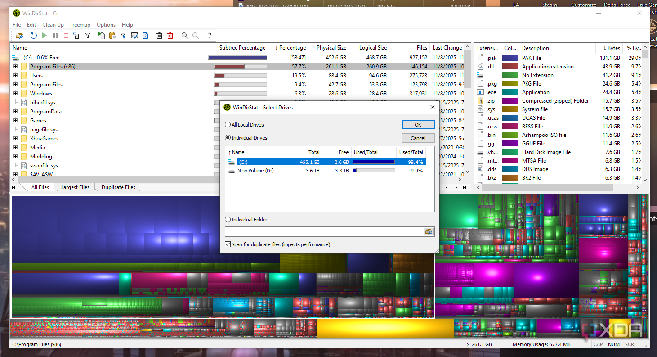Select the All Local Drives radio button
657x357 pixels.
click(228, 125)
